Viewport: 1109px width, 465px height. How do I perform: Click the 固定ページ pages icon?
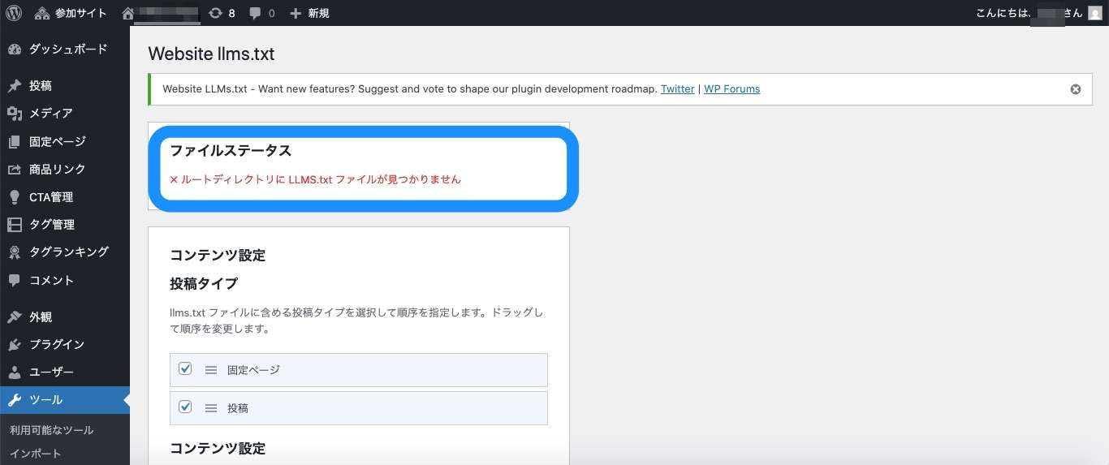tap(15, 142)
